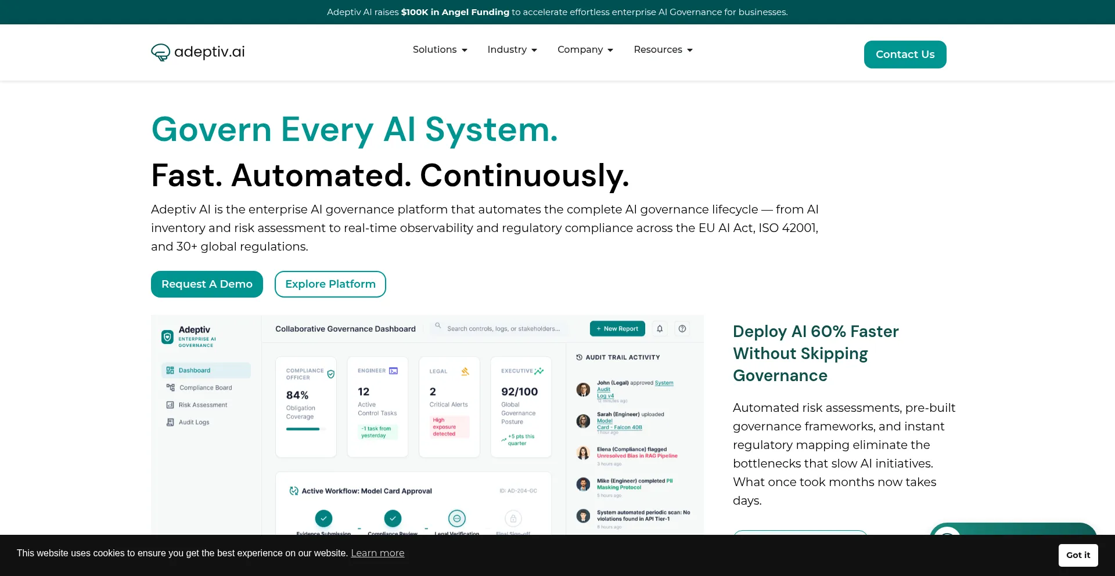Open the help question mark icon
Screen dimensions: 1115x576
pos(682,329)
